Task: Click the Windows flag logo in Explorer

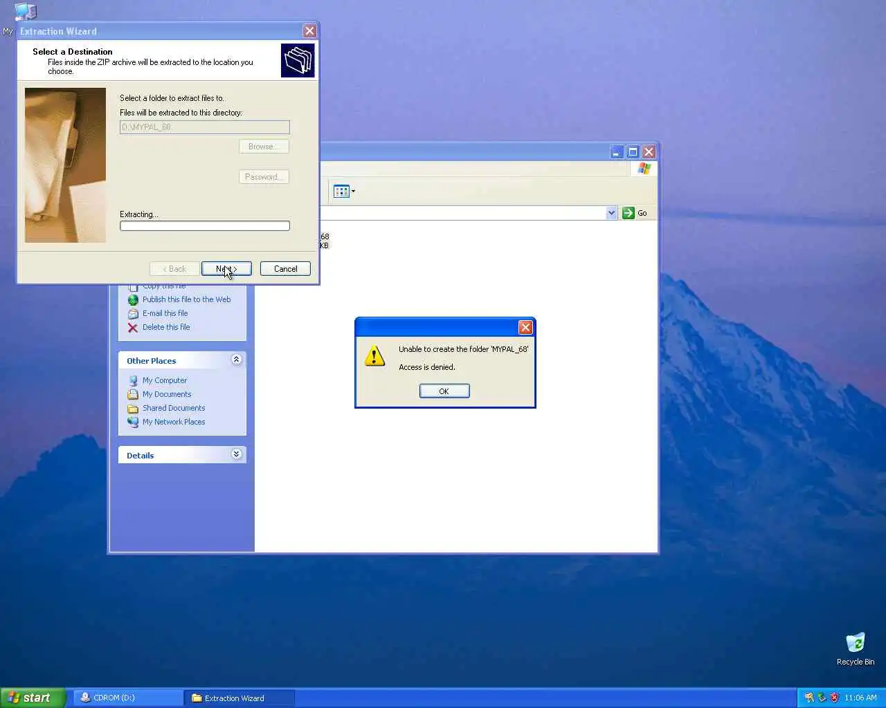Action: pyautogui.click(x=644, y=169)
